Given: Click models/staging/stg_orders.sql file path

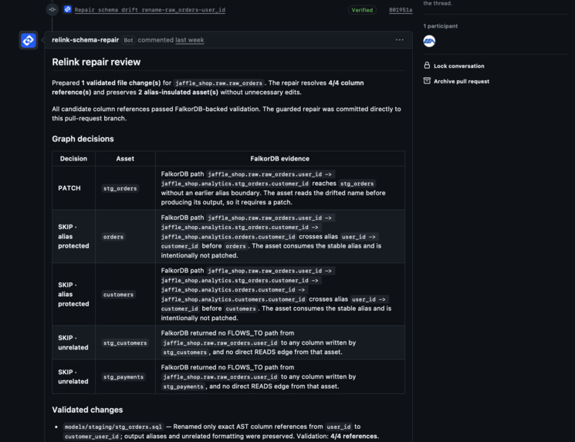Looking at the screenshot, I should coord(113,427).
